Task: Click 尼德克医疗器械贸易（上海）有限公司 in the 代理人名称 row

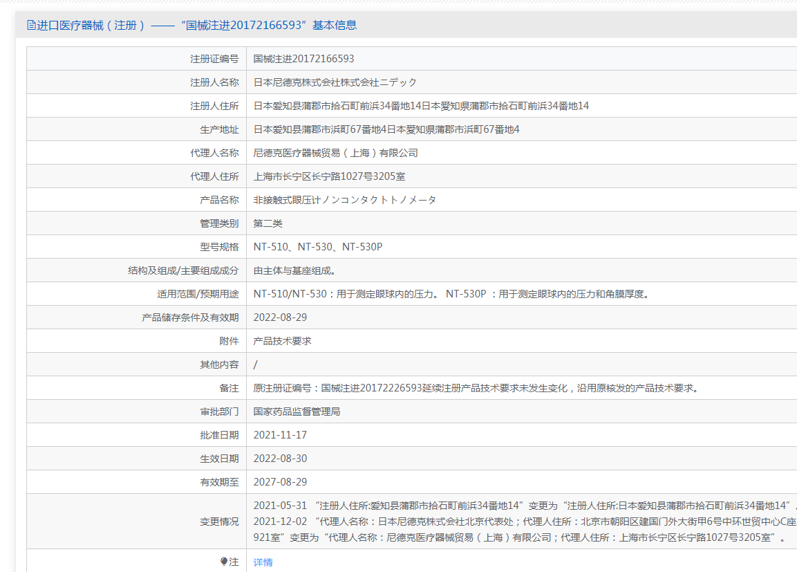Action: coord(335,153)
